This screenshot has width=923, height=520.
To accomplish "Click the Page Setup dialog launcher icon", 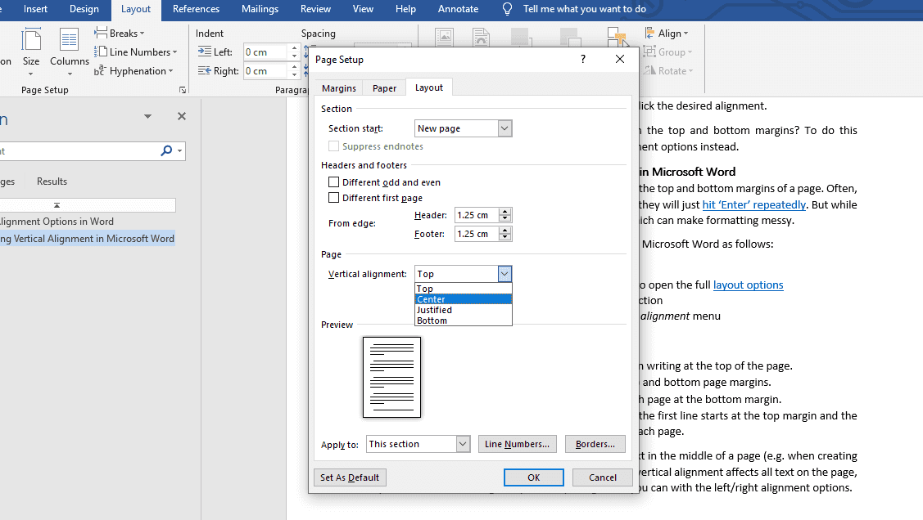I will 182,90.
